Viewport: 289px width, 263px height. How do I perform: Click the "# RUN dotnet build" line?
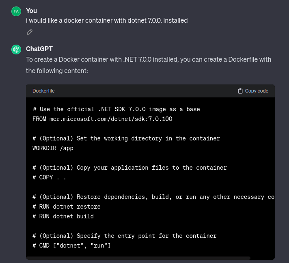[x=63, y=216]
